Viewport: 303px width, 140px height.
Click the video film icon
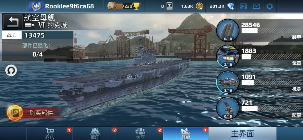coord(243,6)
